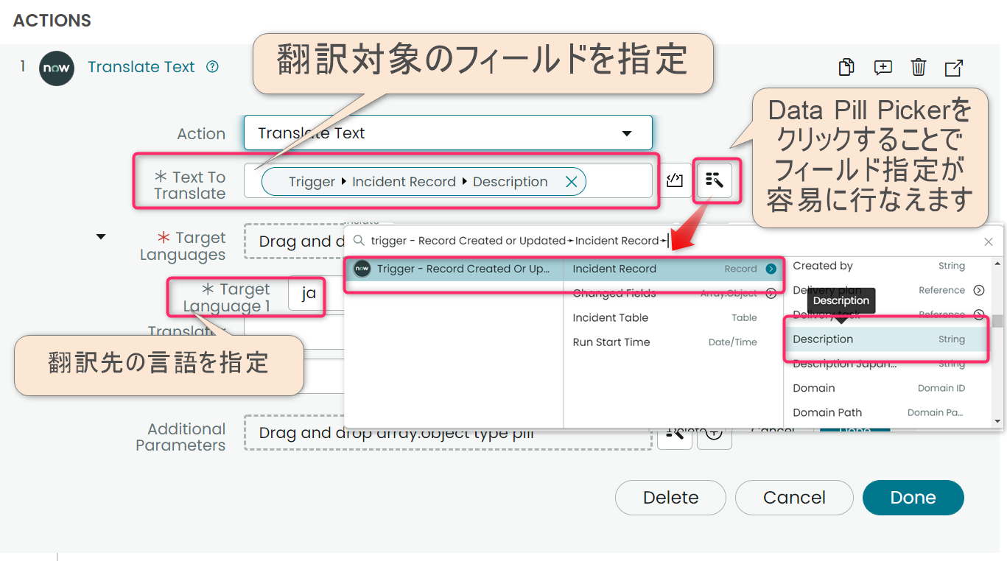Viewport: 1007px width, 561px height.
Task: Remove the Description data pill
Action: tap(571, 180)
